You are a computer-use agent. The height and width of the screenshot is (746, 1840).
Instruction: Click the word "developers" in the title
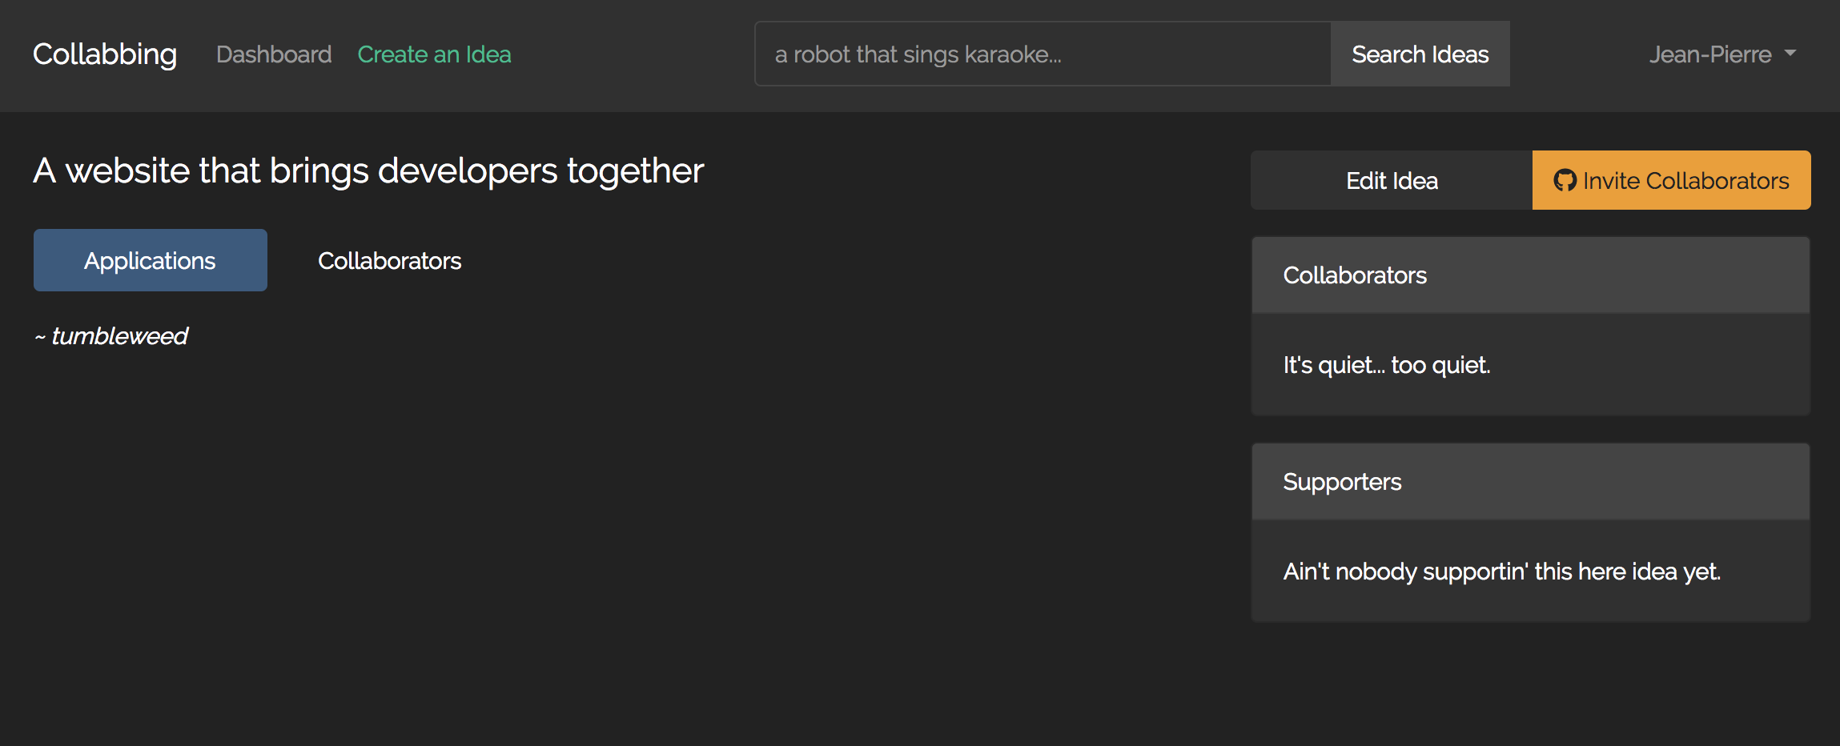tap(468, 170)
